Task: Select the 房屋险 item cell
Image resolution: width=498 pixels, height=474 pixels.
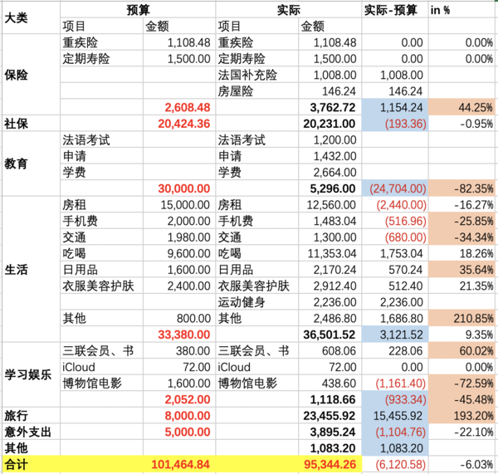Action: point(257,90)
